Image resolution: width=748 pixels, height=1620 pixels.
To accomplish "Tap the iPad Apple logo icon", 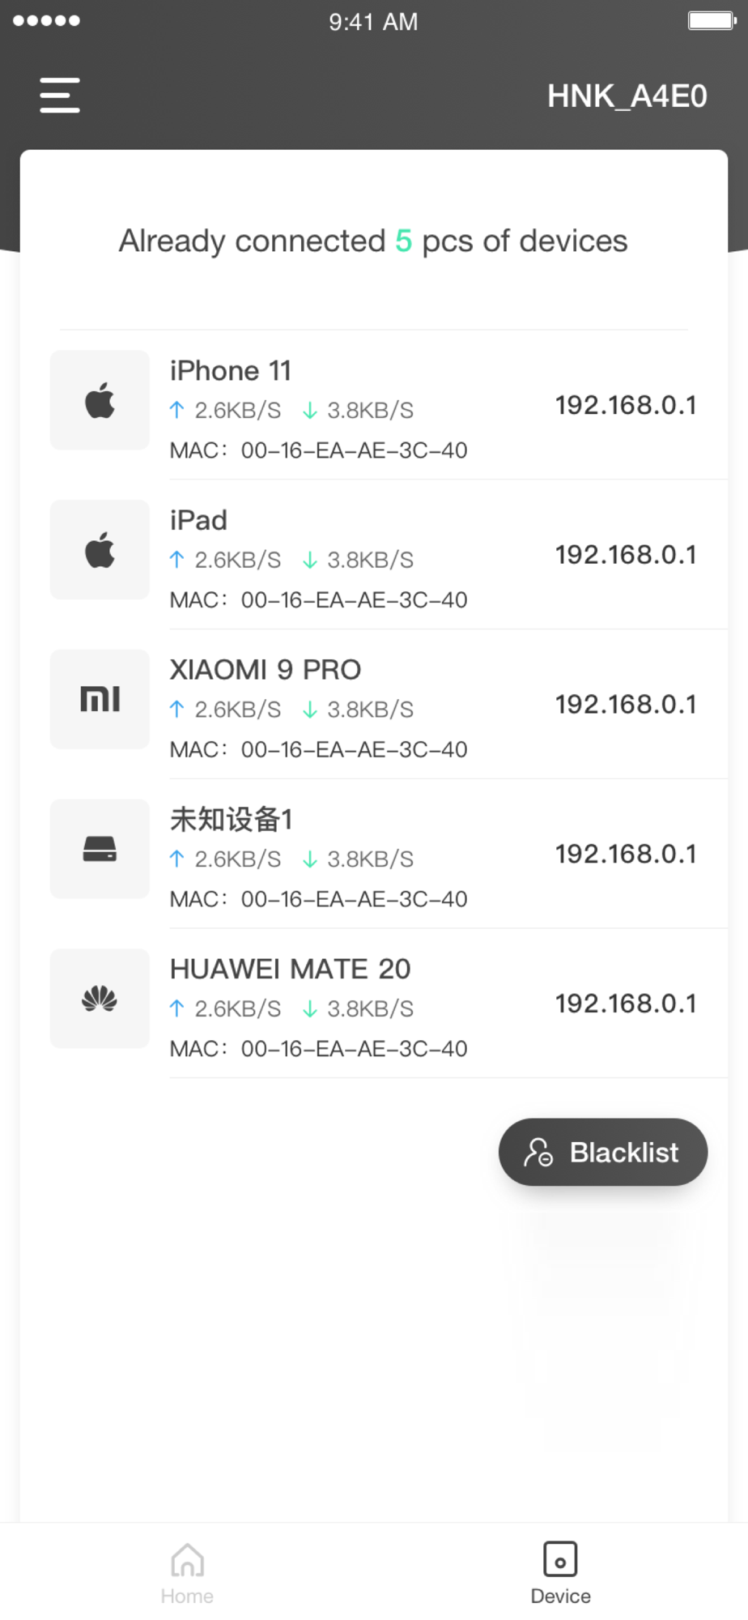I will point(100,550).
